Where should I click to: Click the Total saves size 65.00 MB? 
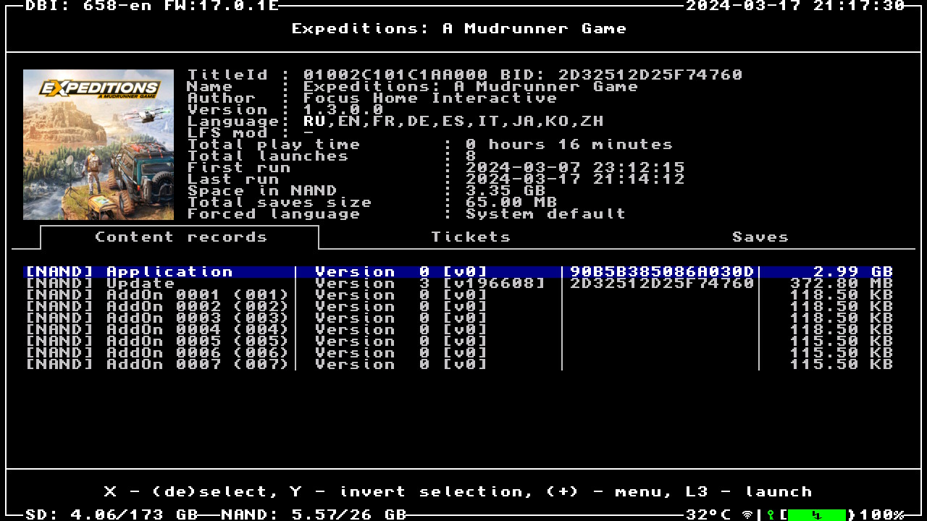(x=511, y=203)
